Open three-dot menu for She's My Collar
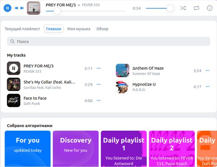The image size is (217, 167). (99, 84)
